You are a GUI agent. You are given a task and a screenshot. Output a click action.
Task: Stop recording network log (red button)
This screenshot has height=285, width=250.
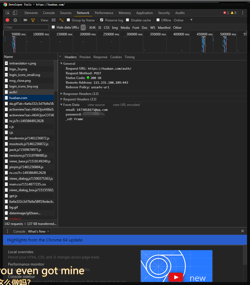click(x=7, y=20)
